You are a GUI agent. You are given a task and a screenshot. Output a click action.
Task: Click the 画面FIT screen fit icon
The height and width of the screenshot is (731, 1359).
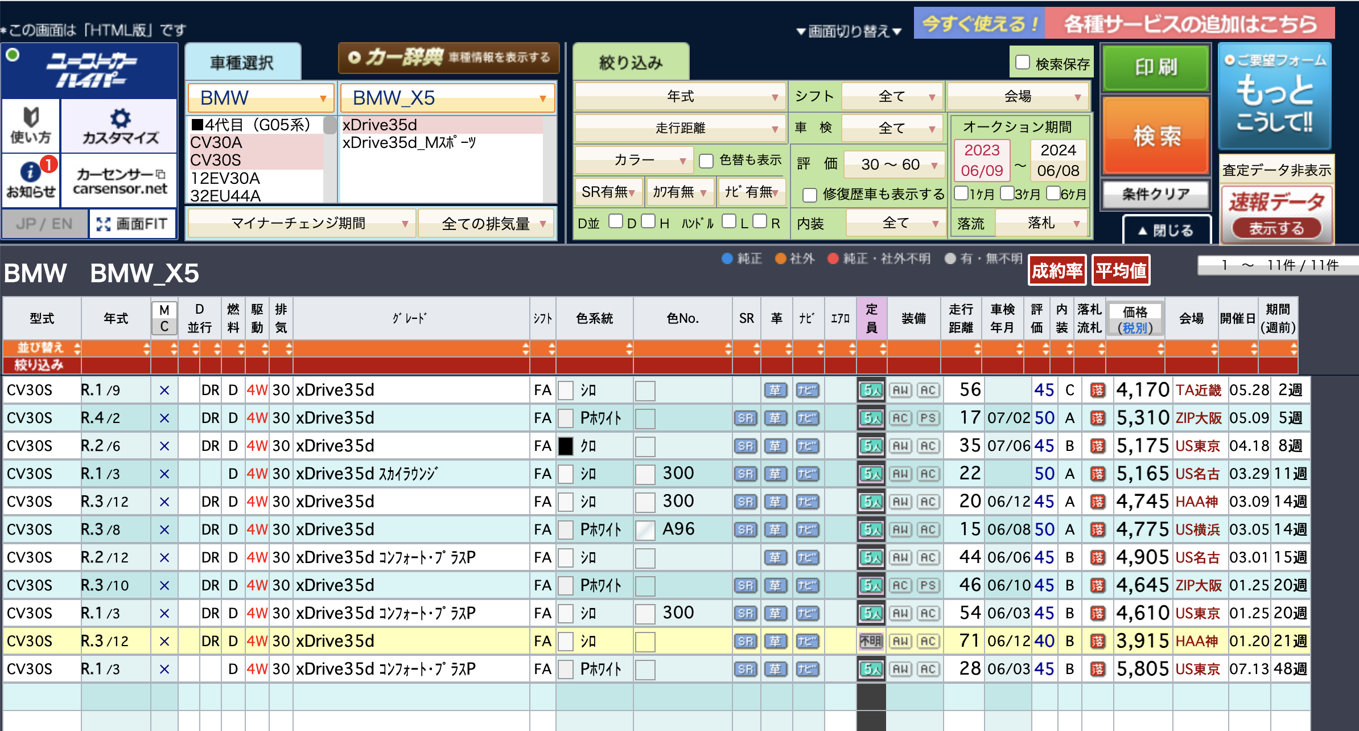(x=133, y=224)
